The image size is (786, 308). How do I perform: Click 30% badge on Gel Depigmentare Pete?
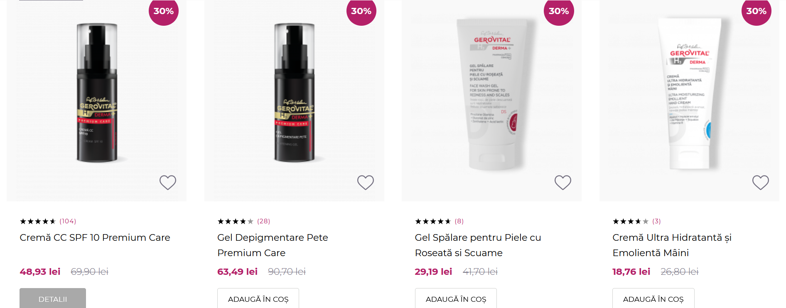[361, 11]
